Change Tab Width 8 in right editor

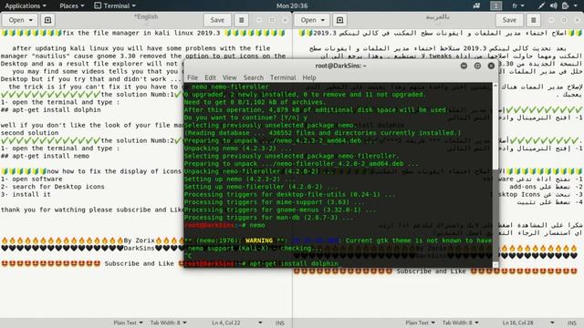tap(460, 323)
